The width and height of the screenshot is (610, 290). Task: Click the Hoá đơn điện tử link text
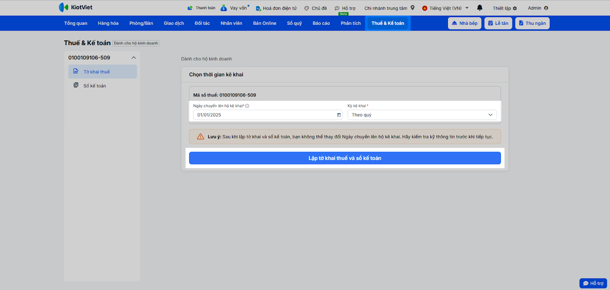tap(280, 8)
